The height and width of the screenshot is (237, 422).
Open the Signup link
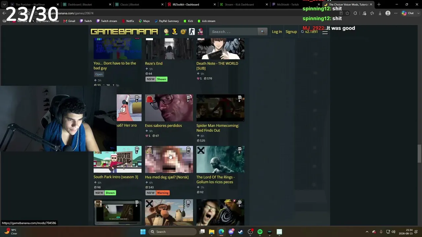point(291,32)
